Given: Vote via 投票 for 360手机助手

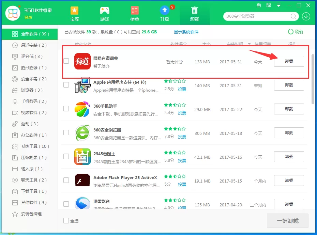Looking at the screenshot, I should [x=182, y=113].
